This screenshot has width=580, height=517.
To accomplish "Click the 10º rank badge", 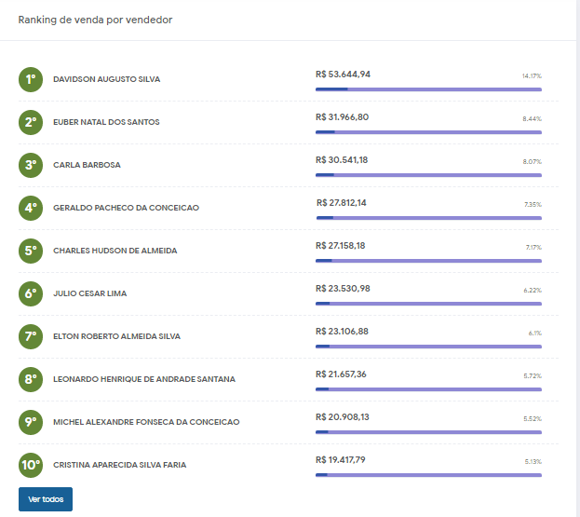I will [x=31, y=465].
